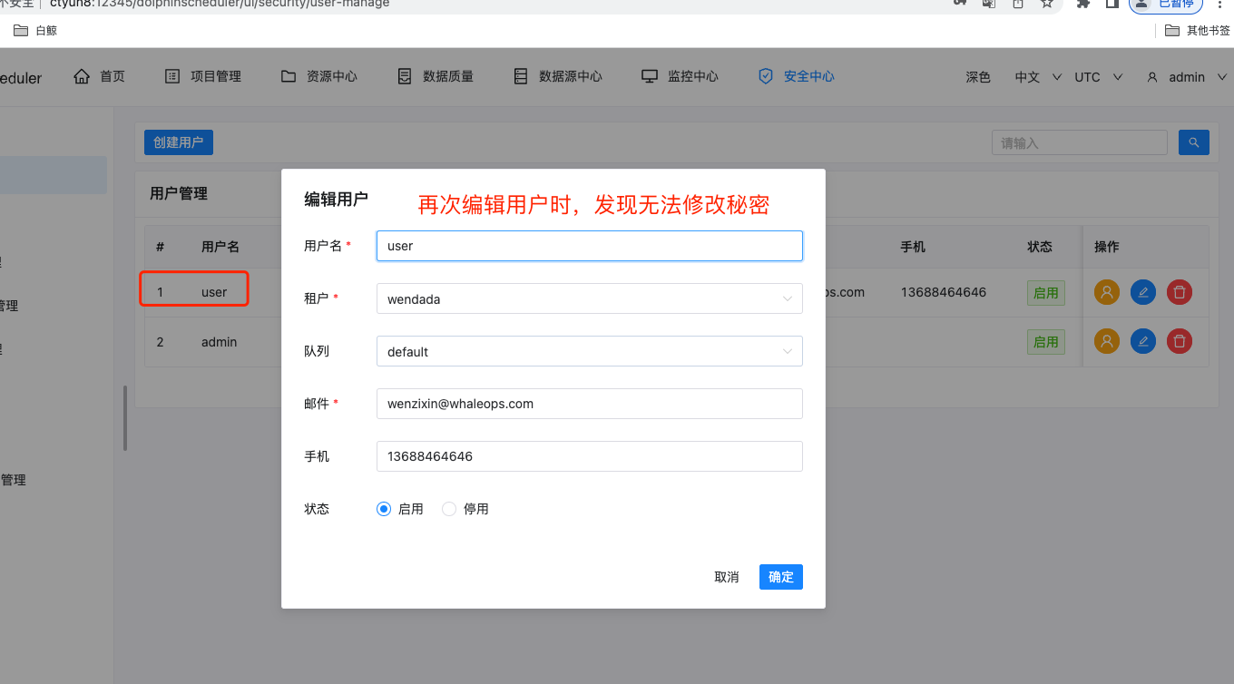Open authorization icon for user 'user'
This screenshot has width=1234, height=684.
pyautogui.click(x=1106, y=291)
